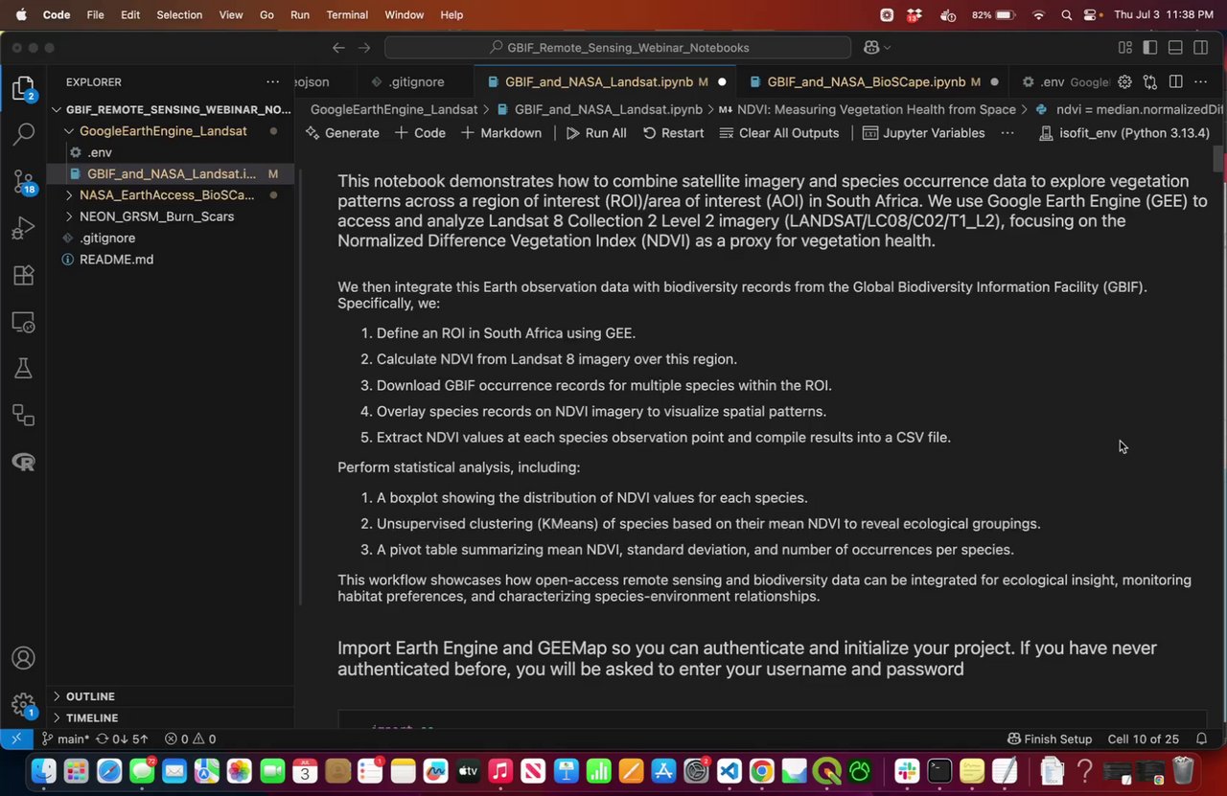Click Cell 10 of 25 in the status bar
This screenshot has height=796, width=1227.
(1143, 739)
